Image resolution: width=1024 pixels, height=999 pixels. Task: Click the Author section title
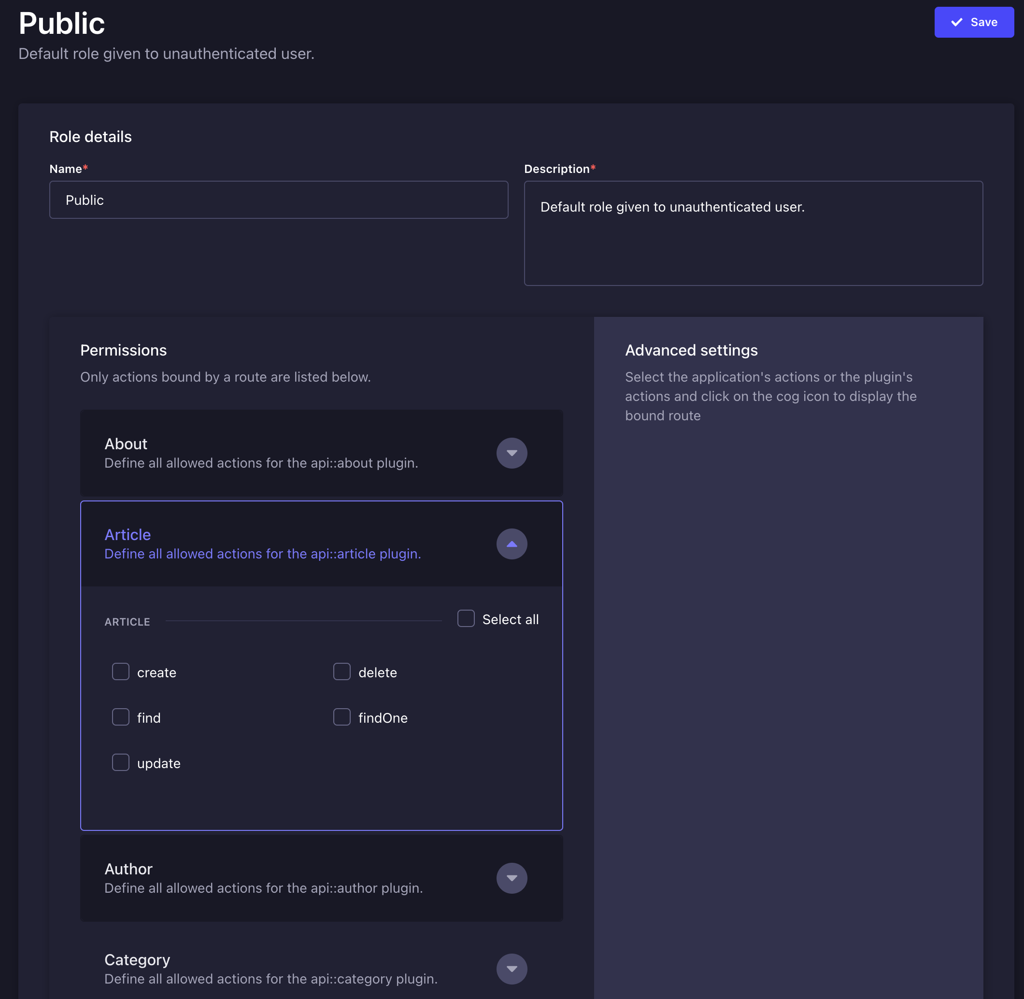pos(128,869)
